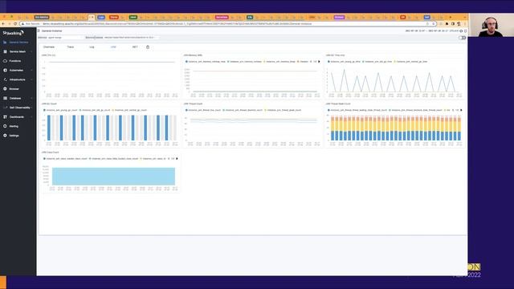Click the Self Observability sidebar icon
The height and width of the screenshot is (289, 514).
pos(5,108)
